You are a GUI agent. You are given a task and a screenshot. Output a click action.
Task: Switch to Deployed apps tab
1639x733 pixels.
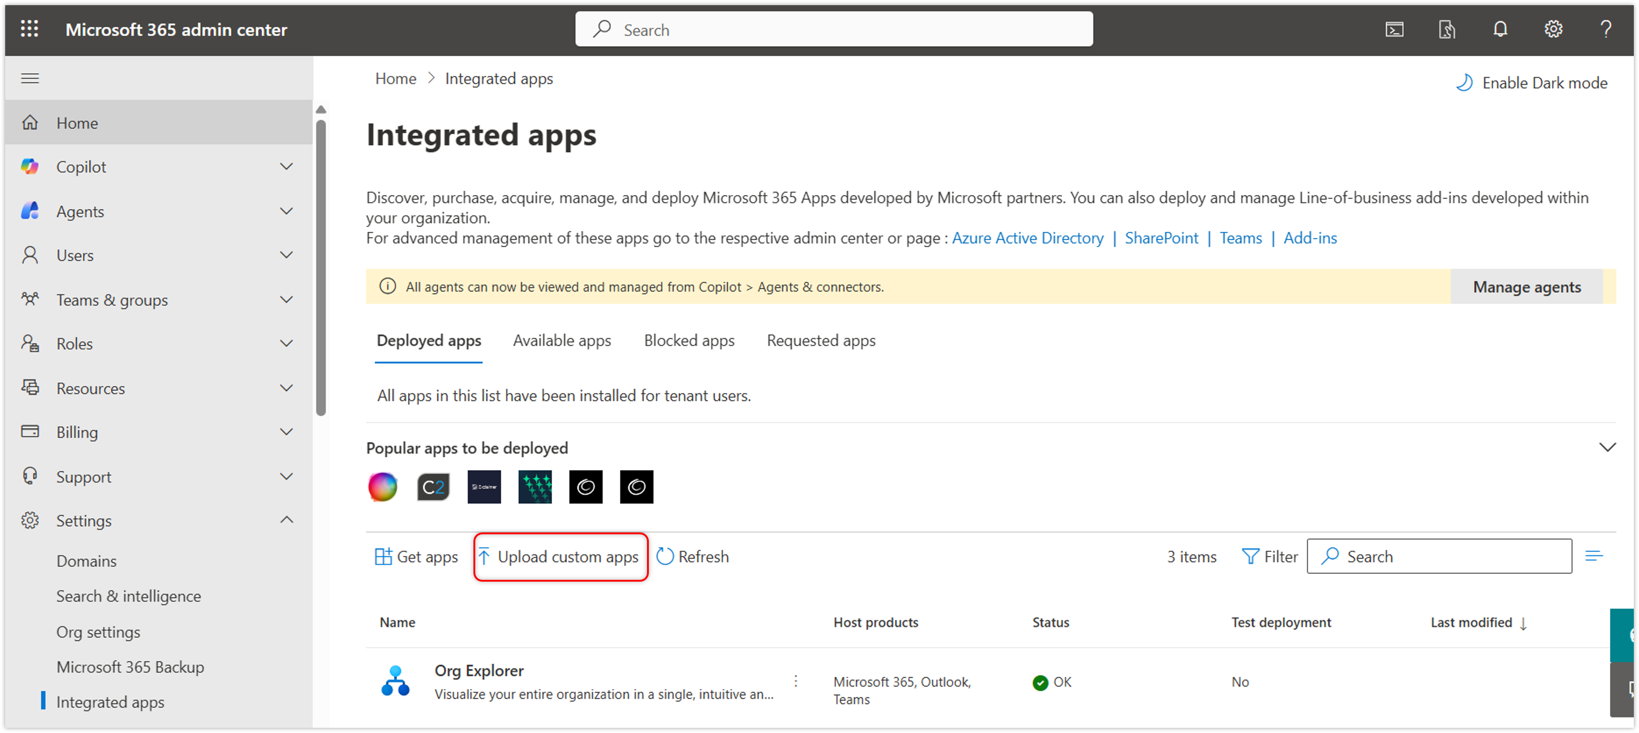(429, 341)
